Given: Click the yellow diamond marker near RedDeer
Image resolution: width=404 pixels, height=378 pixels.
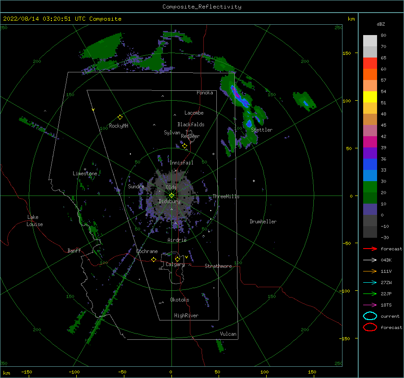Looking at the screenshot, I should tap(185, 146).
